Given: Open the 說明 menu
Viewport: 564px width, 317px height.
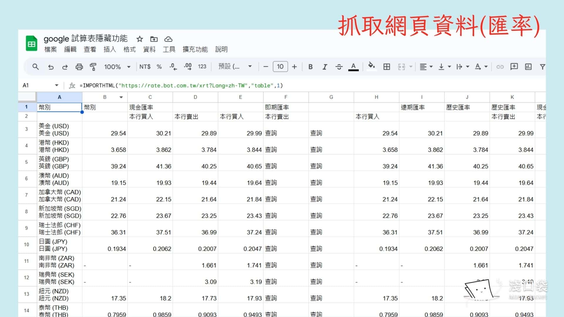Looking at the screenshot, I should pos(221,49).
